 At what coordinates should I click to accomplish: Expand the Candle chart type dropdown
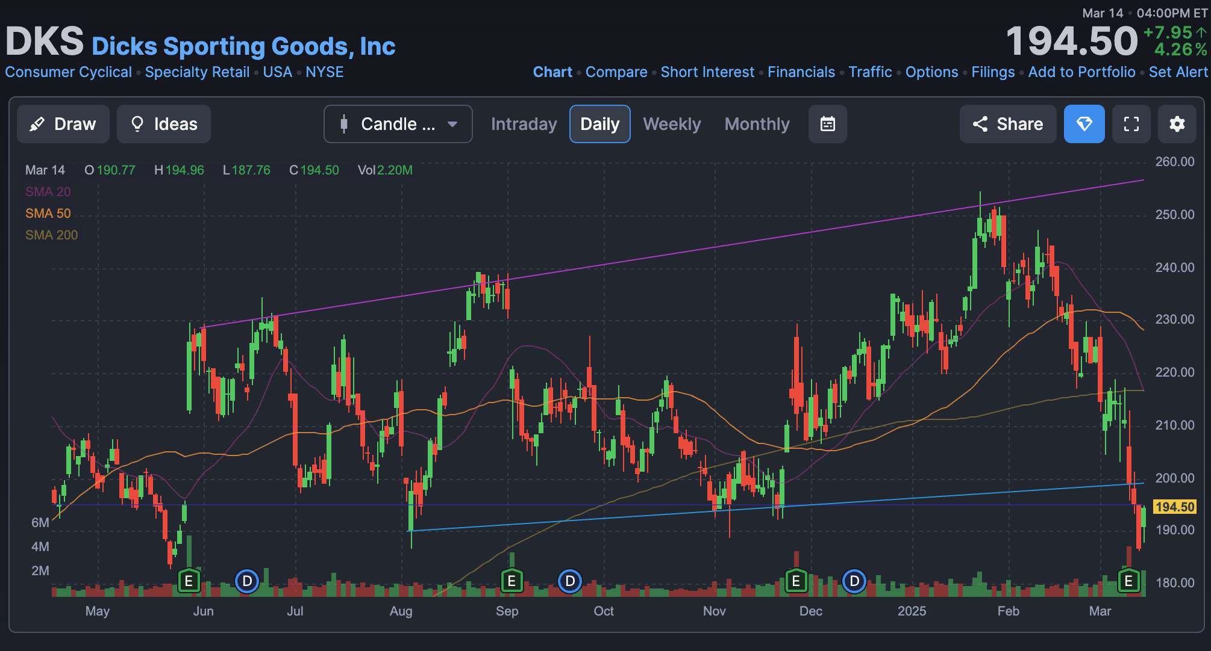[398, 124]
